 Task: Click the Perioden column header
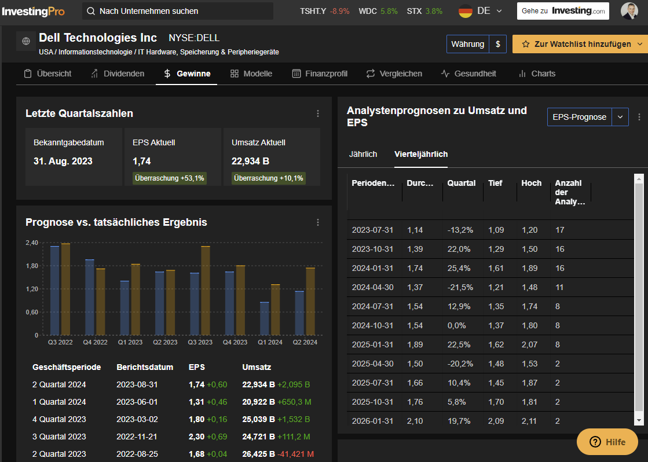[373, 183]
